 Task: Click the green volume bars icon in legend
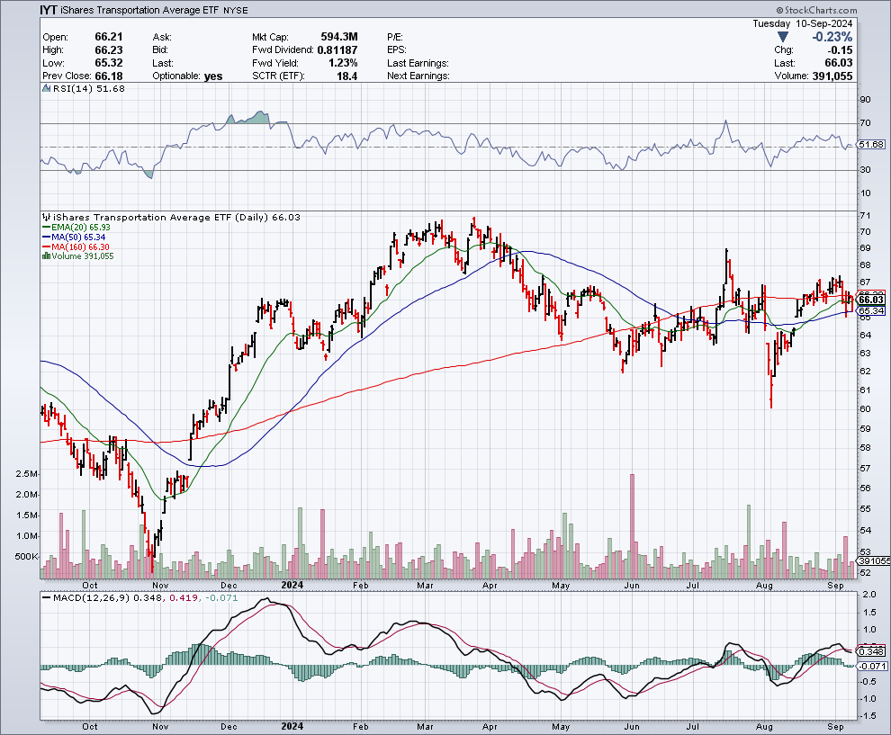click(46, 256)
